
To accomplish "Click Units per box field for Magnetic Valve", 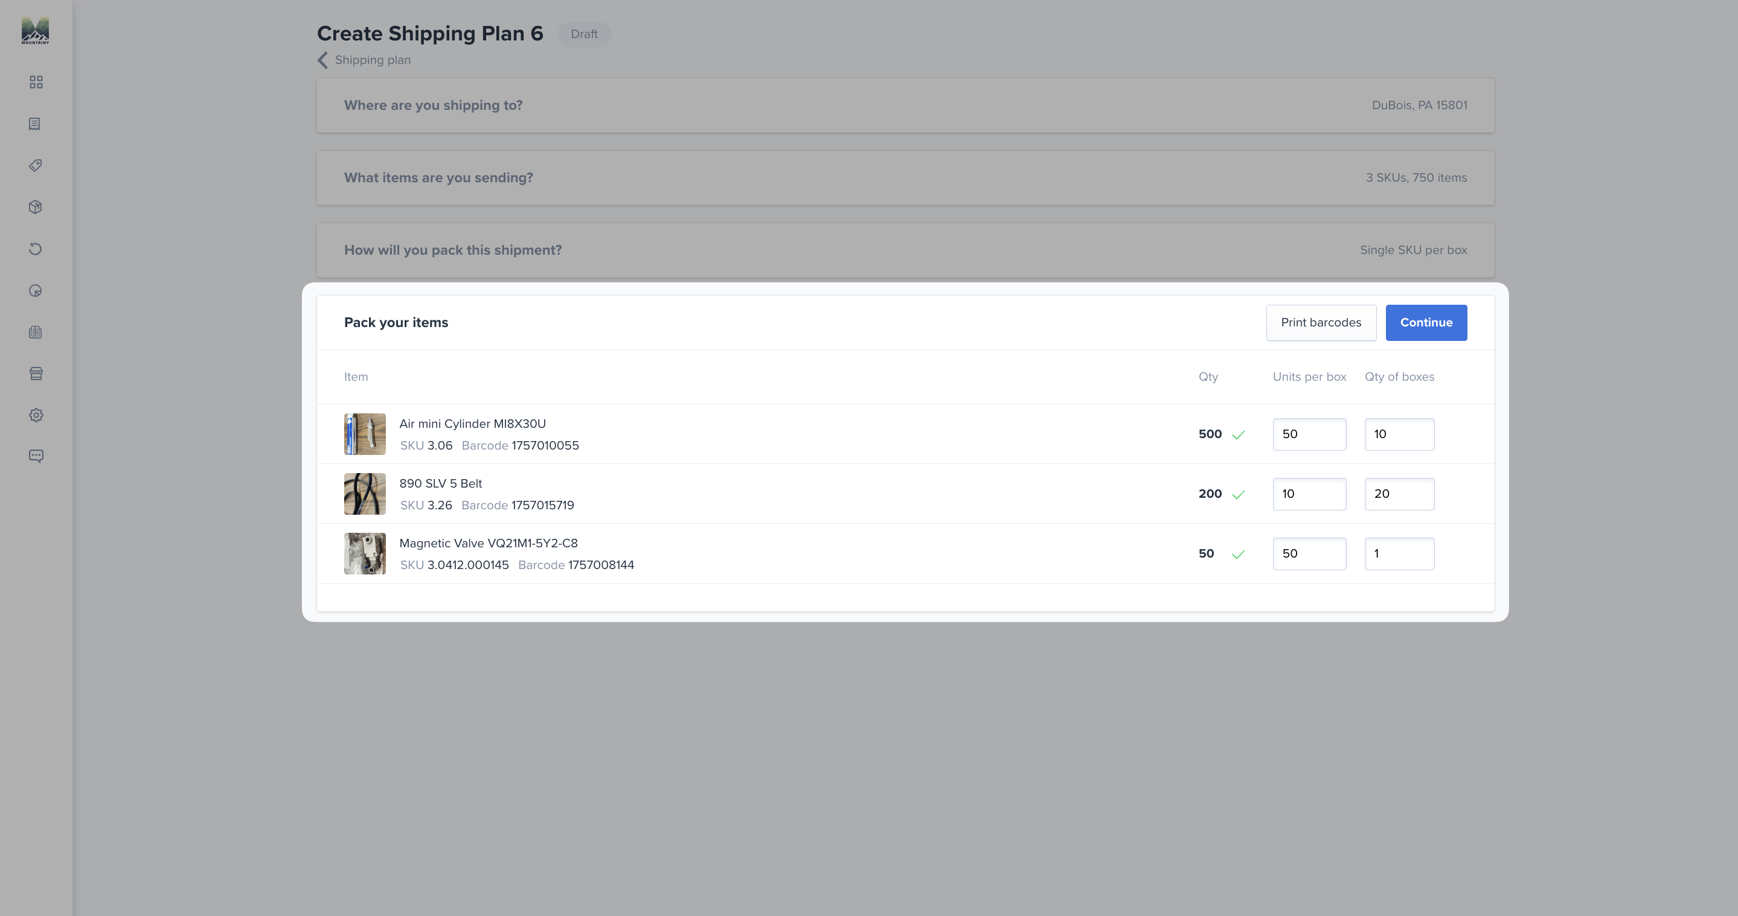I will pyautogui.click(x=1309, y=553).
